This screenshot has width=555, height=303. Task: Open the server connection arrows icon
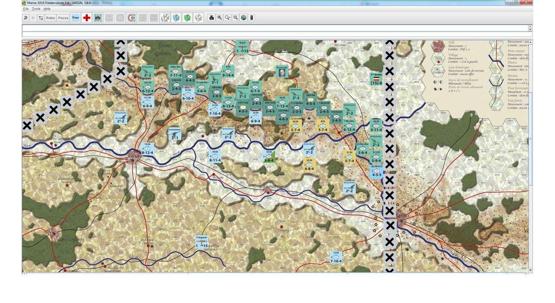(41, 18)
